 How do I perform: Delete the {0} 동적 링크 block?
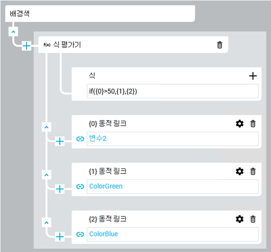coord(253,124)
